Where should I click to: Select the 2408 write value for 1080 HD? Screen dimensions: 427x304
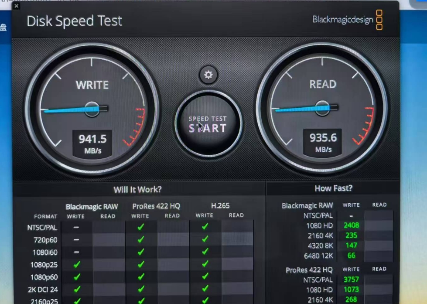click(351, 225)
